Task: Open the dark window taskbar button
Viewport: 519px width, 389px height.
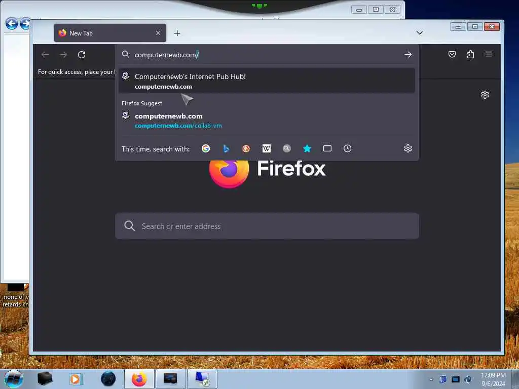Action: (170, 379)
